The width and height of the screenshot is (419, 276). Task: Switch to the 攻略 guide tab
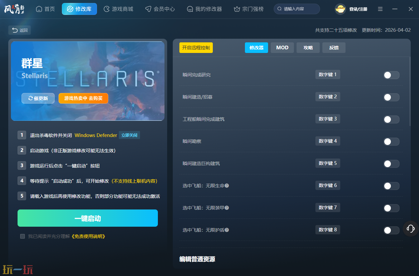pyautogui.click(x=308, y=48)
